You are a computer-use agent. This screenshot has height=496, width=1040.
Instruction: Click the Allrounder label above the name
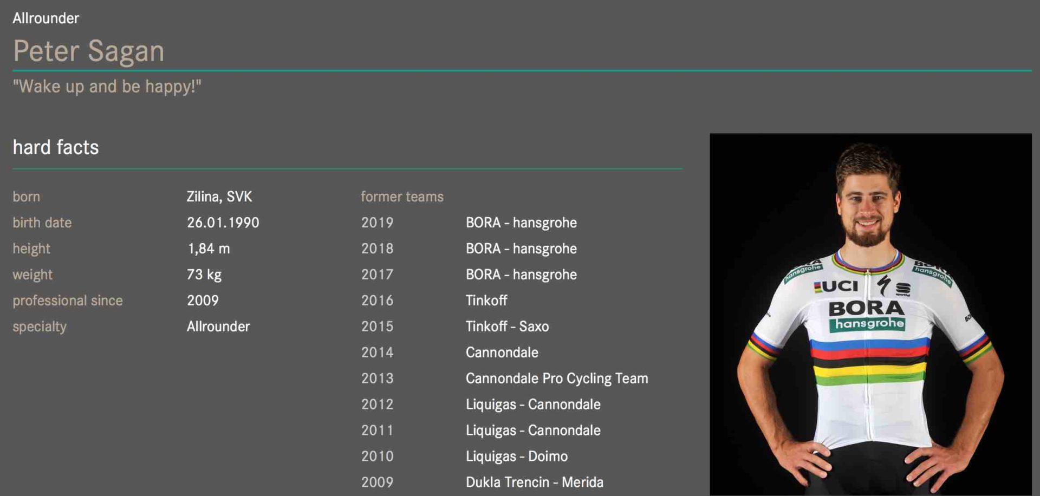46,18
